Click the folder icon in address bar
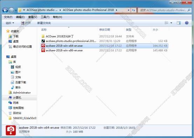Viewport: 194px width, 138px height. tap(20, 10)
